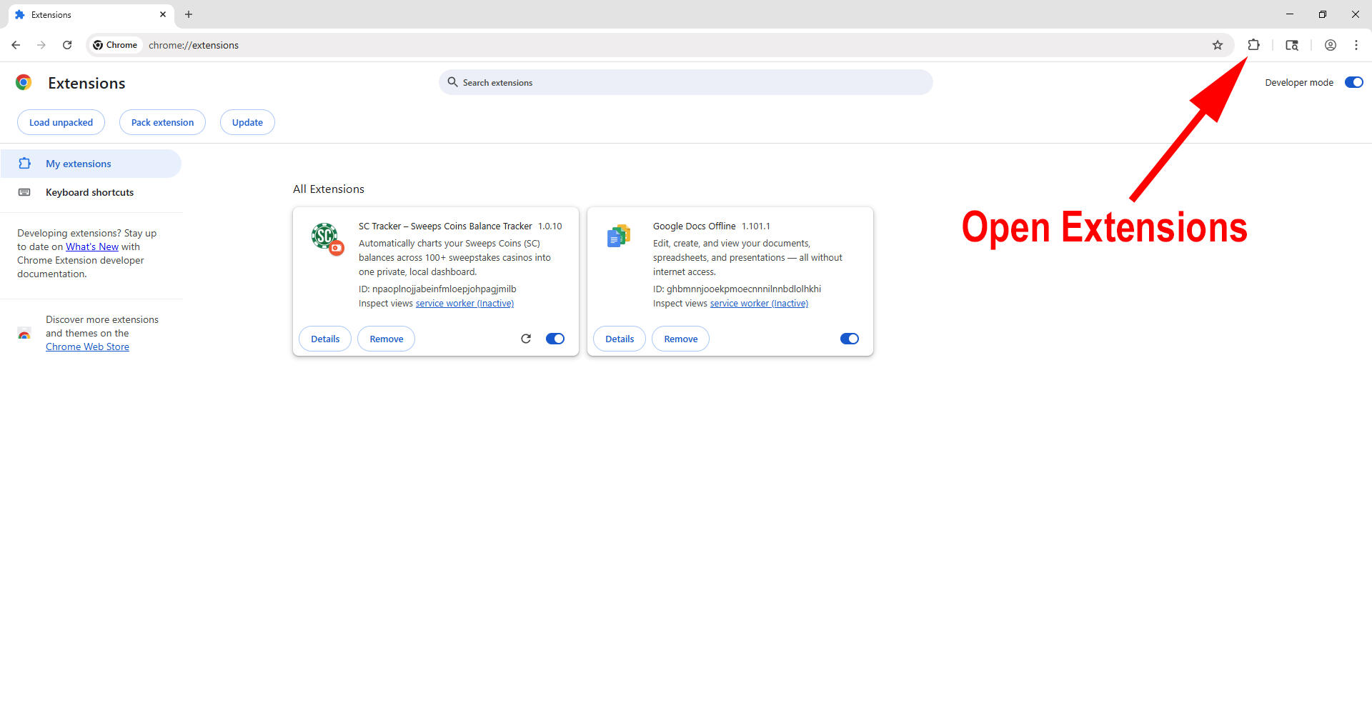Reload the SC Tracker extension
Screen dimensions: 1372x728
point(526,339)
